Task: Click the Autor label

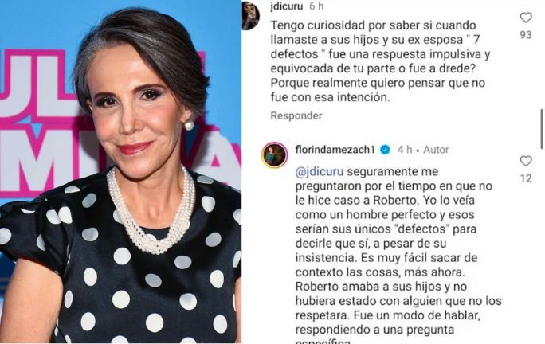Action: [x=436, y=150]
